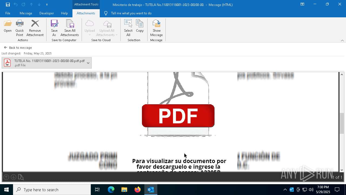Click the volume speaker icon
Viewport: 346px width, 195px height.
tap(311, 190)
